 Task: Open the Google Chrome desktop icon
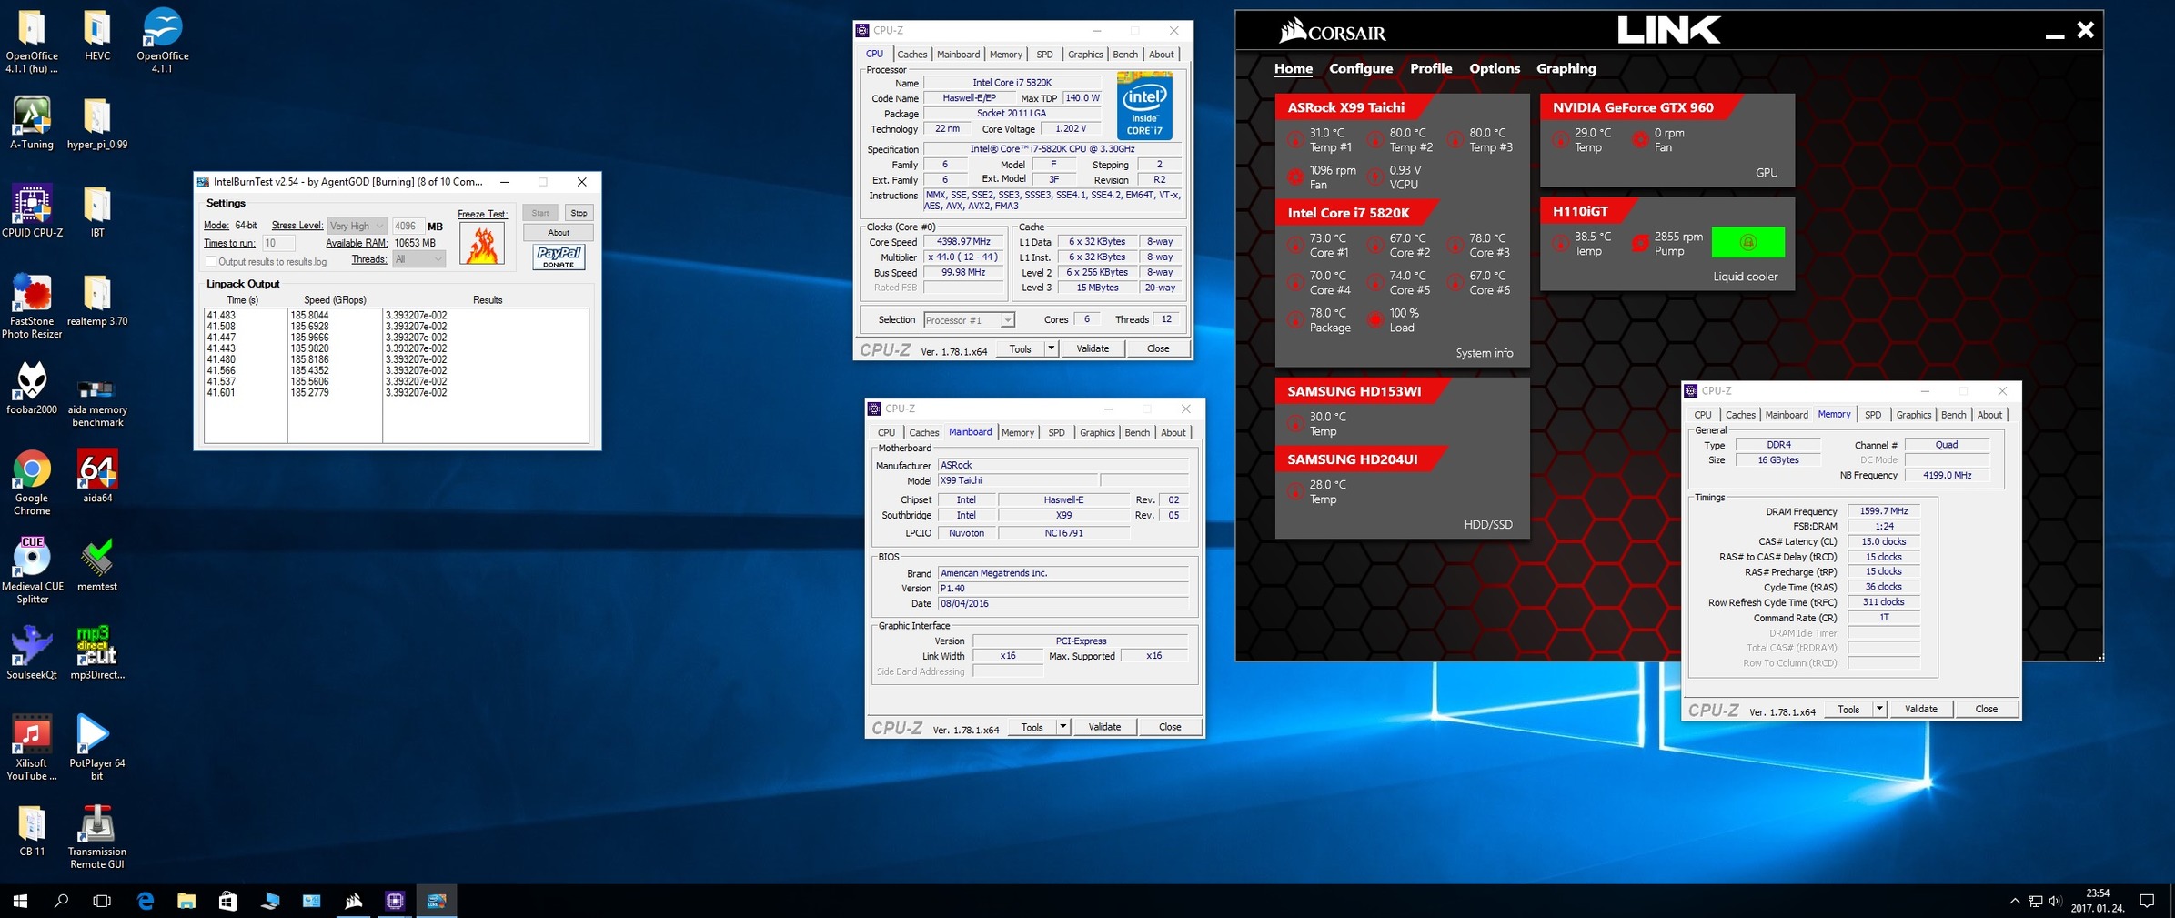click(32, 483)
